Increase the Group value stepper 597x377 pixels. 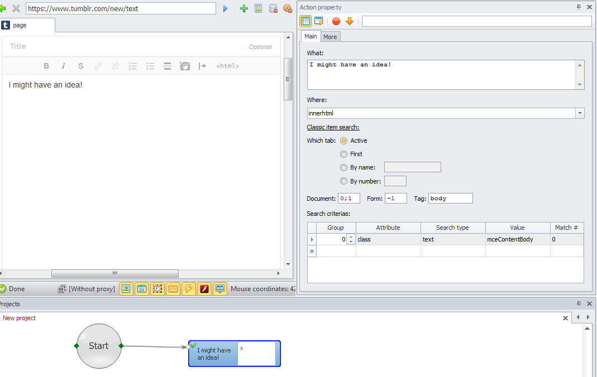click(x=351, y=237)
